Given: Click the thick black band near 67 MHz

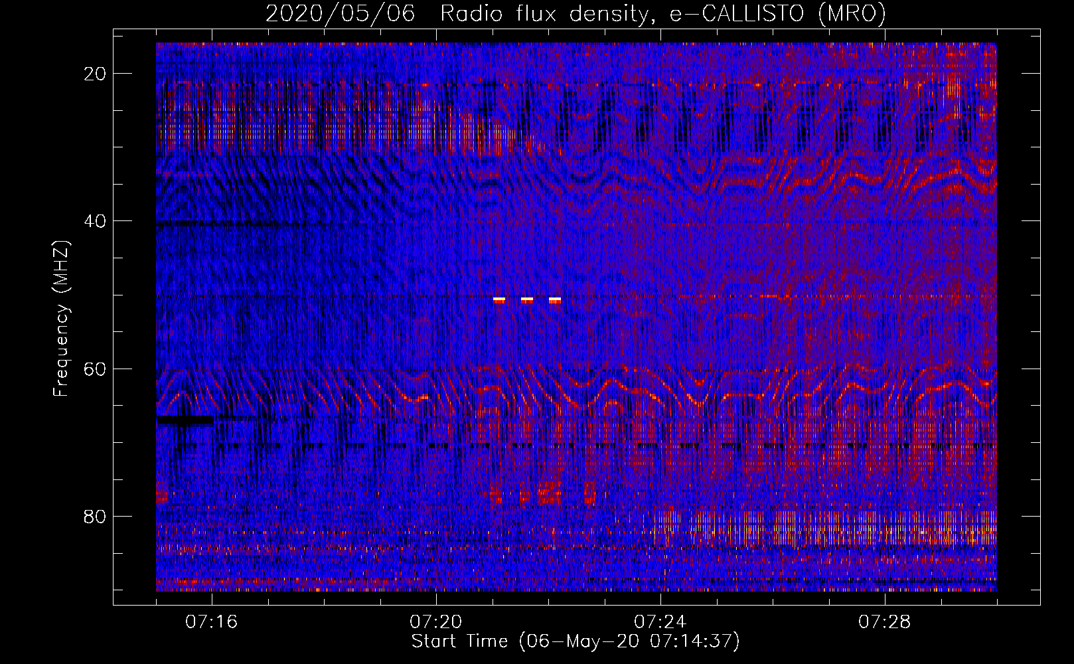Looking at the screenshot, I should (185, 420).
